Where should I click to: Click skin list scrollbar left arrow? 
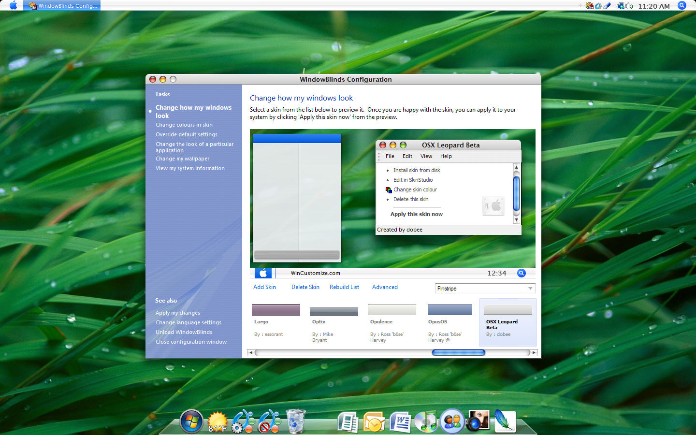pos(250,352)
